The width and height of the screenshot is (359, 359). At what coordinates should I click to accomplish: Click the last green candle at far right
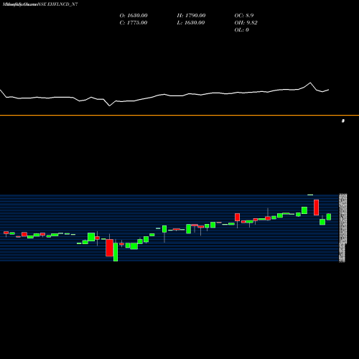point(329,217)
